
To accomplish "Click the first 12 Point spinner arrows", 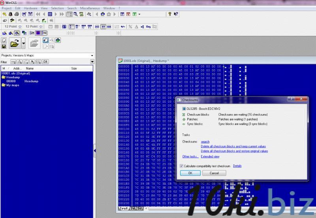I will point(19,27).
